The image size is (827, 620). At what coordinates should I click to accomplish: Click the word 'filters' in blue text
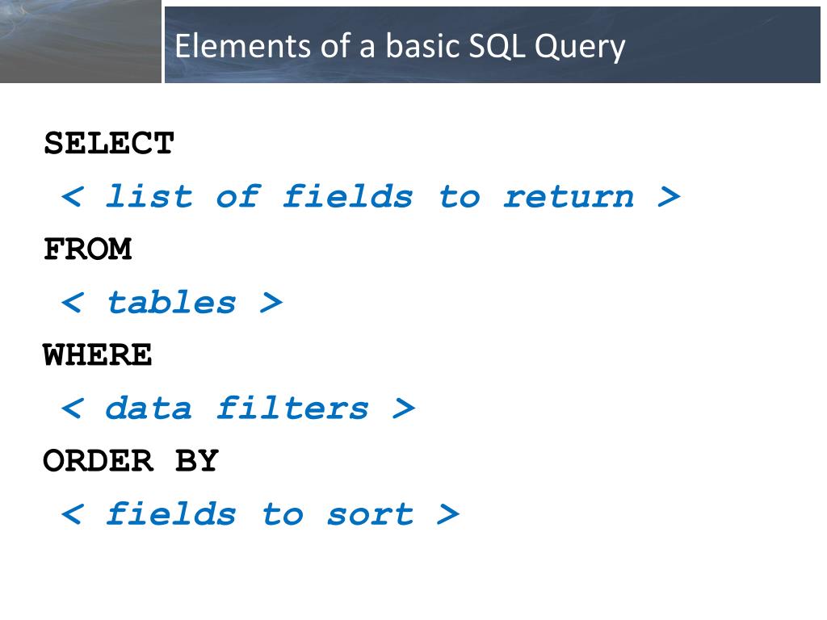pos(292,408)
